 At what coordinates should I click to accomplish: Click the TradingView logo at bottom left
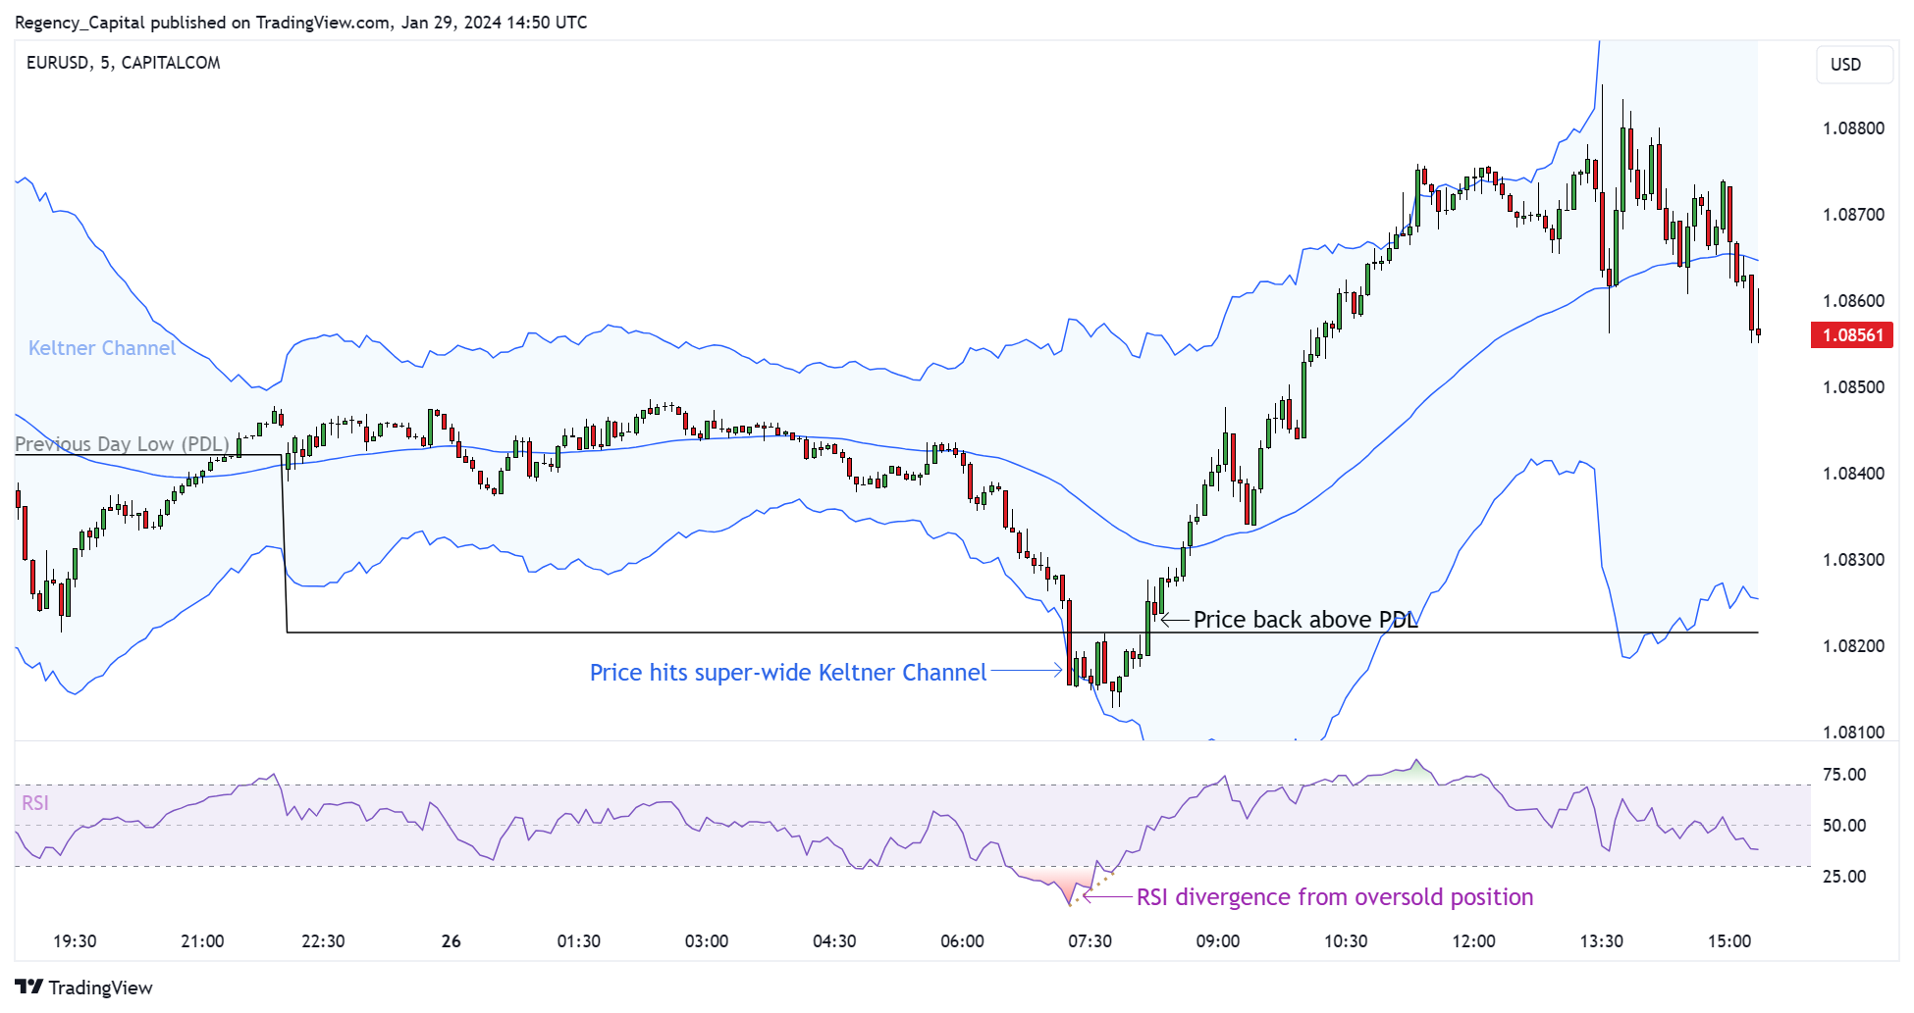[x=83, y=988]
